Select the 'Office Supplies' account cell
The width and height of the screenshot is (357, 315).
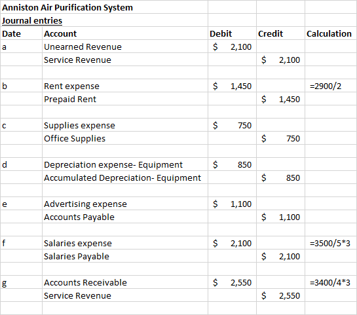125,138
